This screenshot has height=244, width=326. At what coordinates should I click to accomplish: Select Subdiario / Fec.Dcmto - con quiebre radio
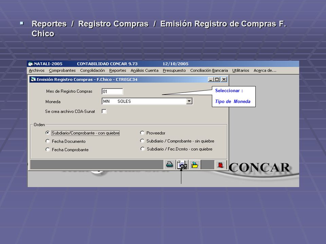pyautogui.click(x=142, y=149)
